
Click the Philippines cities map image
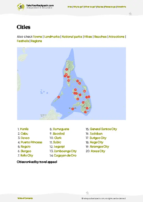71,84
